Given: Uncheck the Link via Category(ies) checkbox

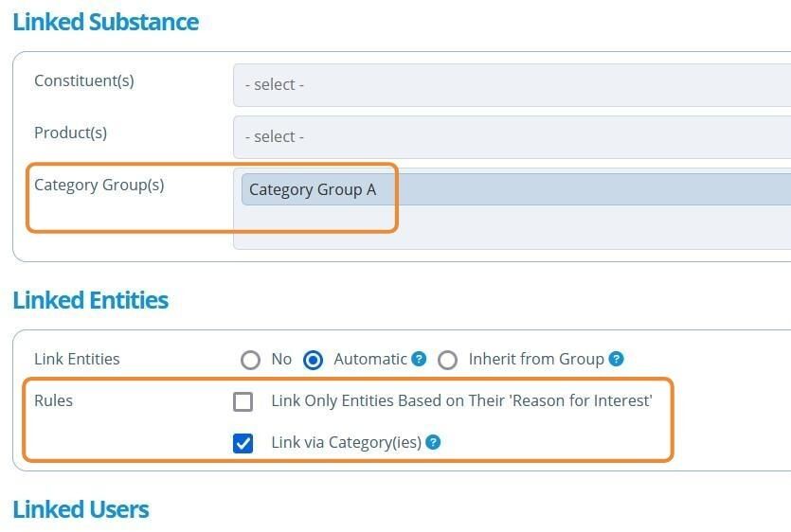Looking at the screenshot, I should click(243, 443).
